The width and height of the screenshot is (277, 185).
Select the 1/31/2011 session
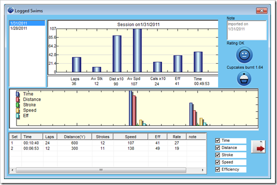[27, 23]
